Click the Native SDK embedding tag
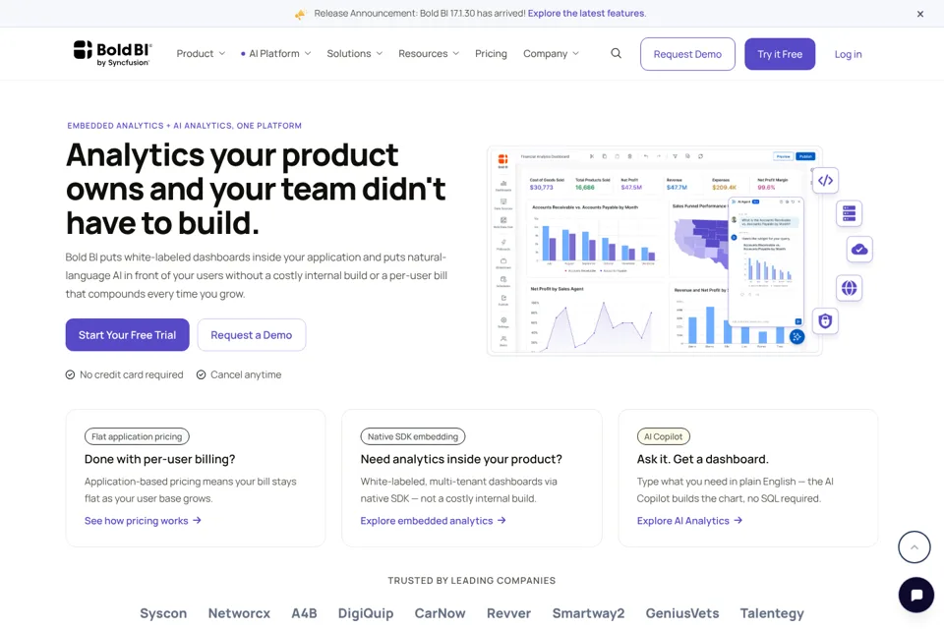The width and height of the screenshot is (944, 629). 412,436
